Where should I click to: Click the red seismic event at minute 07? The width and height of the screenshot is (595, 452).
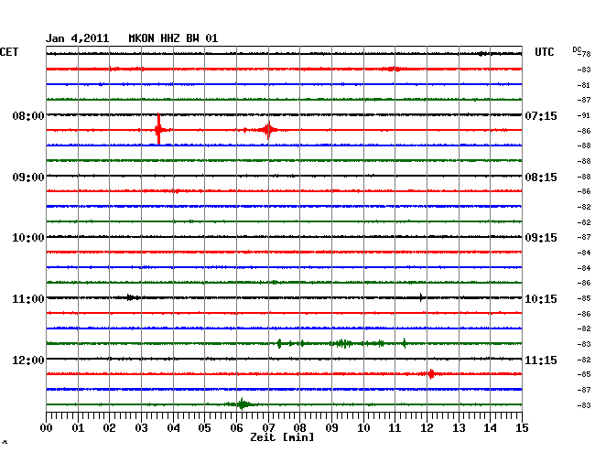point(268,130)
